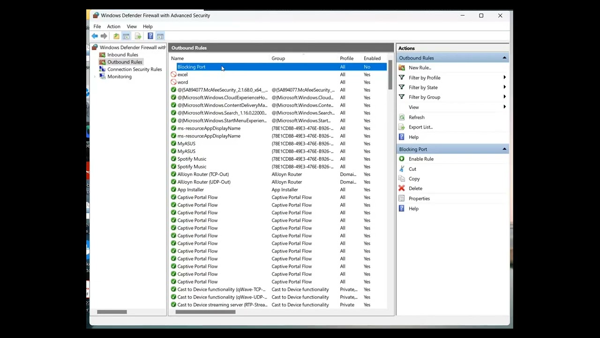
Task: Select the Microsoft.Windows.ContentDeliveryMa rule row
Action: tap(278, 105)
